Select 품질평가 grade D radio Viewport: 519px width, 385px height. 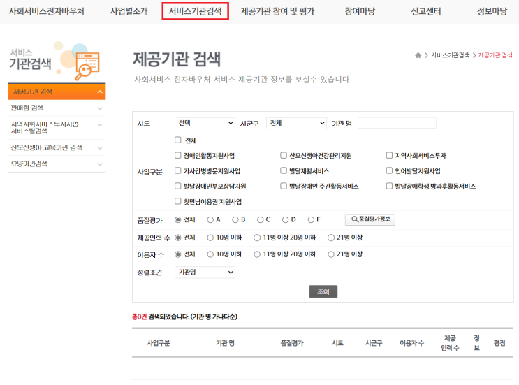tap(285, 220)
